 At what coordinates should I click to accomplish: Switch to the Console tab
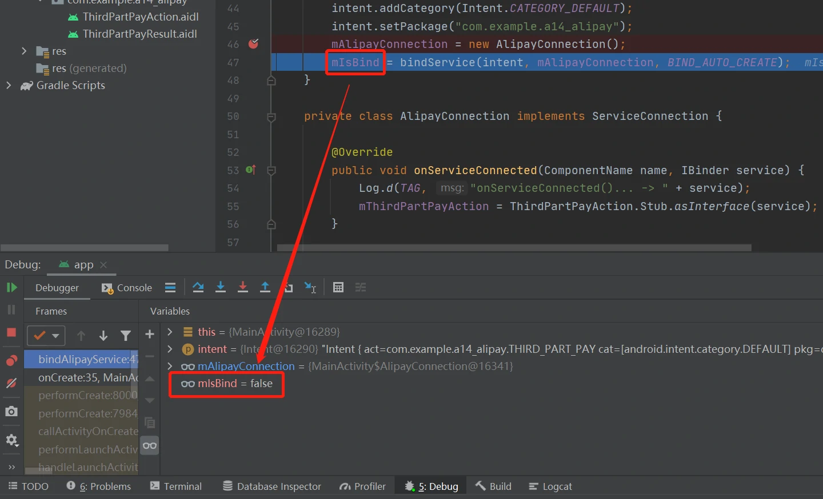pyautogui.click(x=127, y=288)
